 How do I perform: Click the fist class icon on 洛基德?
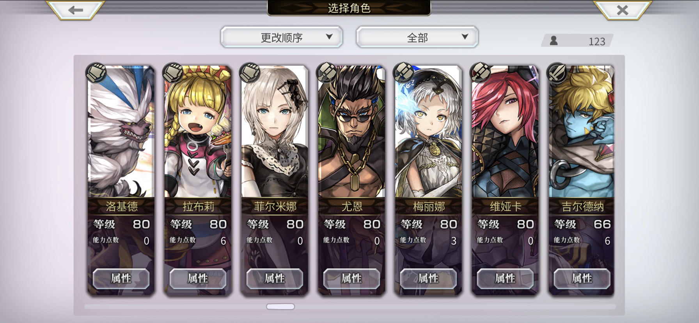(96, 73)
